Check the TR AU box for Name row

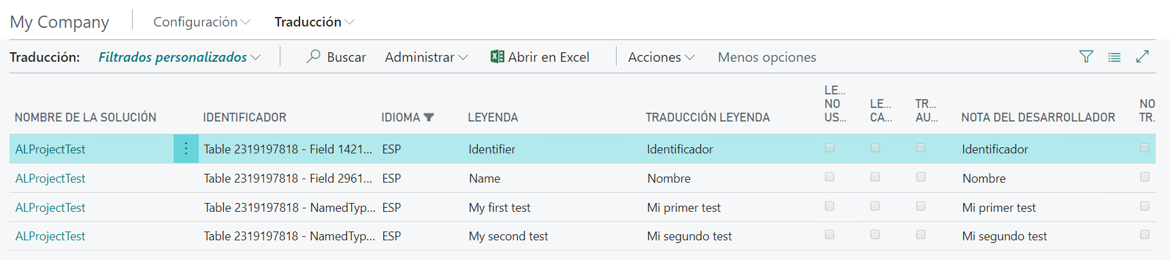pyautogui.click(x=921, y=177)
